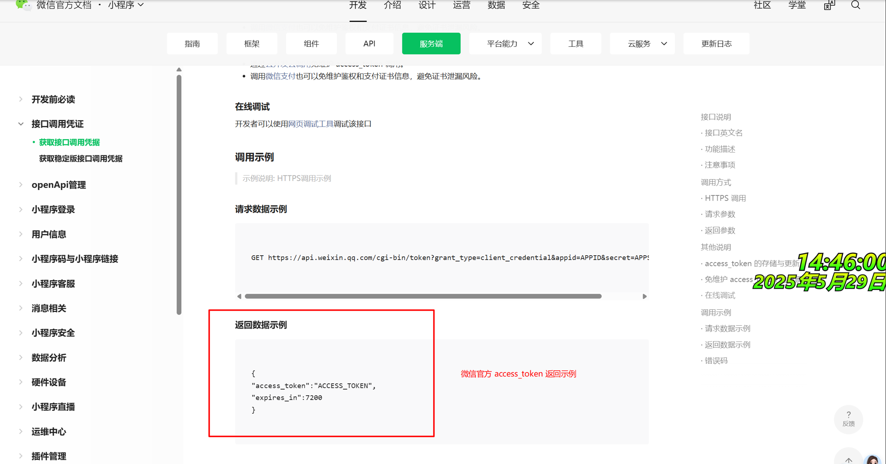The width and height of the screenshot is (886, 464).
Task: Open the 网页调试工具 link
Action: [x=311, y=124]
